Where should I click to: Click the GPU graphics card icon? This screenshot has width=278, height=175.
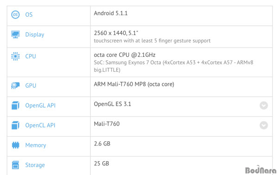coord(15,85)
